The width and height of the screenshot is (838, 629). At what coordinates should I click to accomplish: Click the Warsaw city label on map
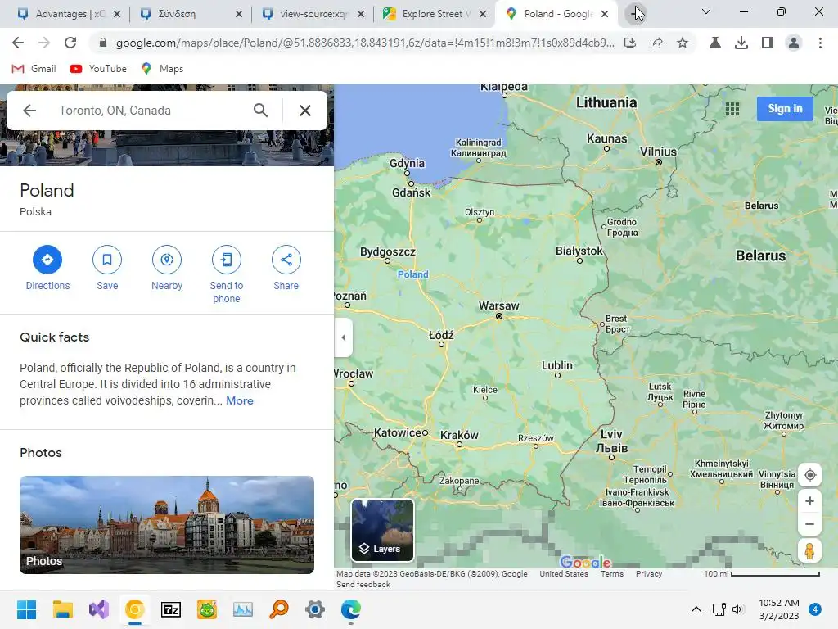tap(498, 306)
